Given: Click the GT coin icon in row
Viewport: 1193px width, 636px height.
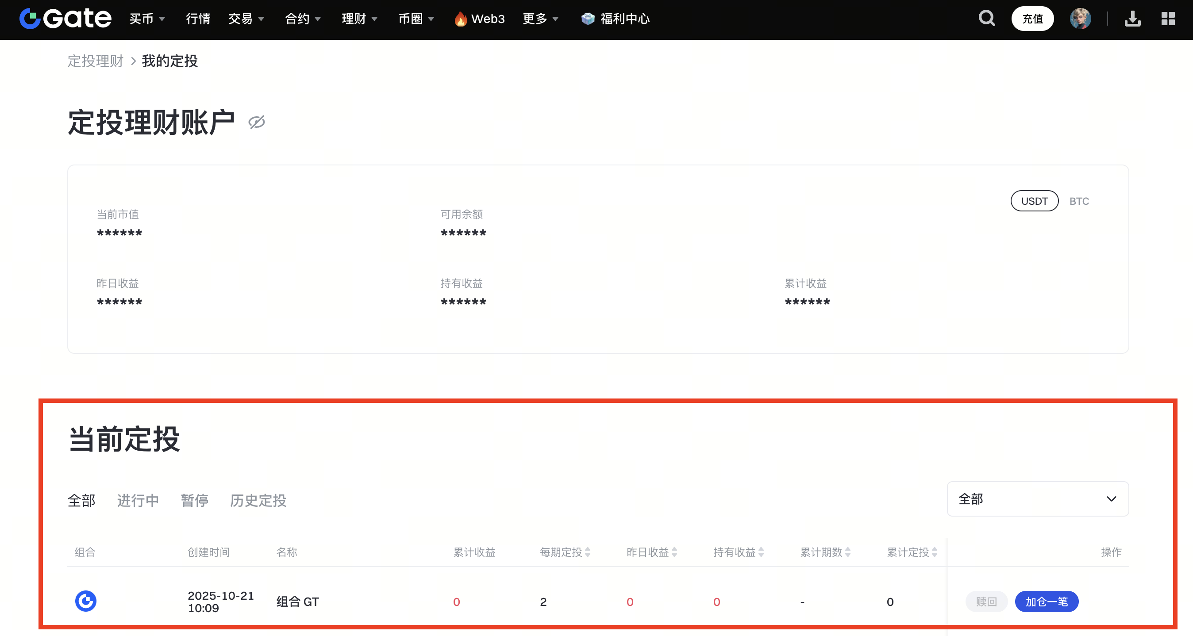Looking at the screenshot, I should tap(86, 601).
